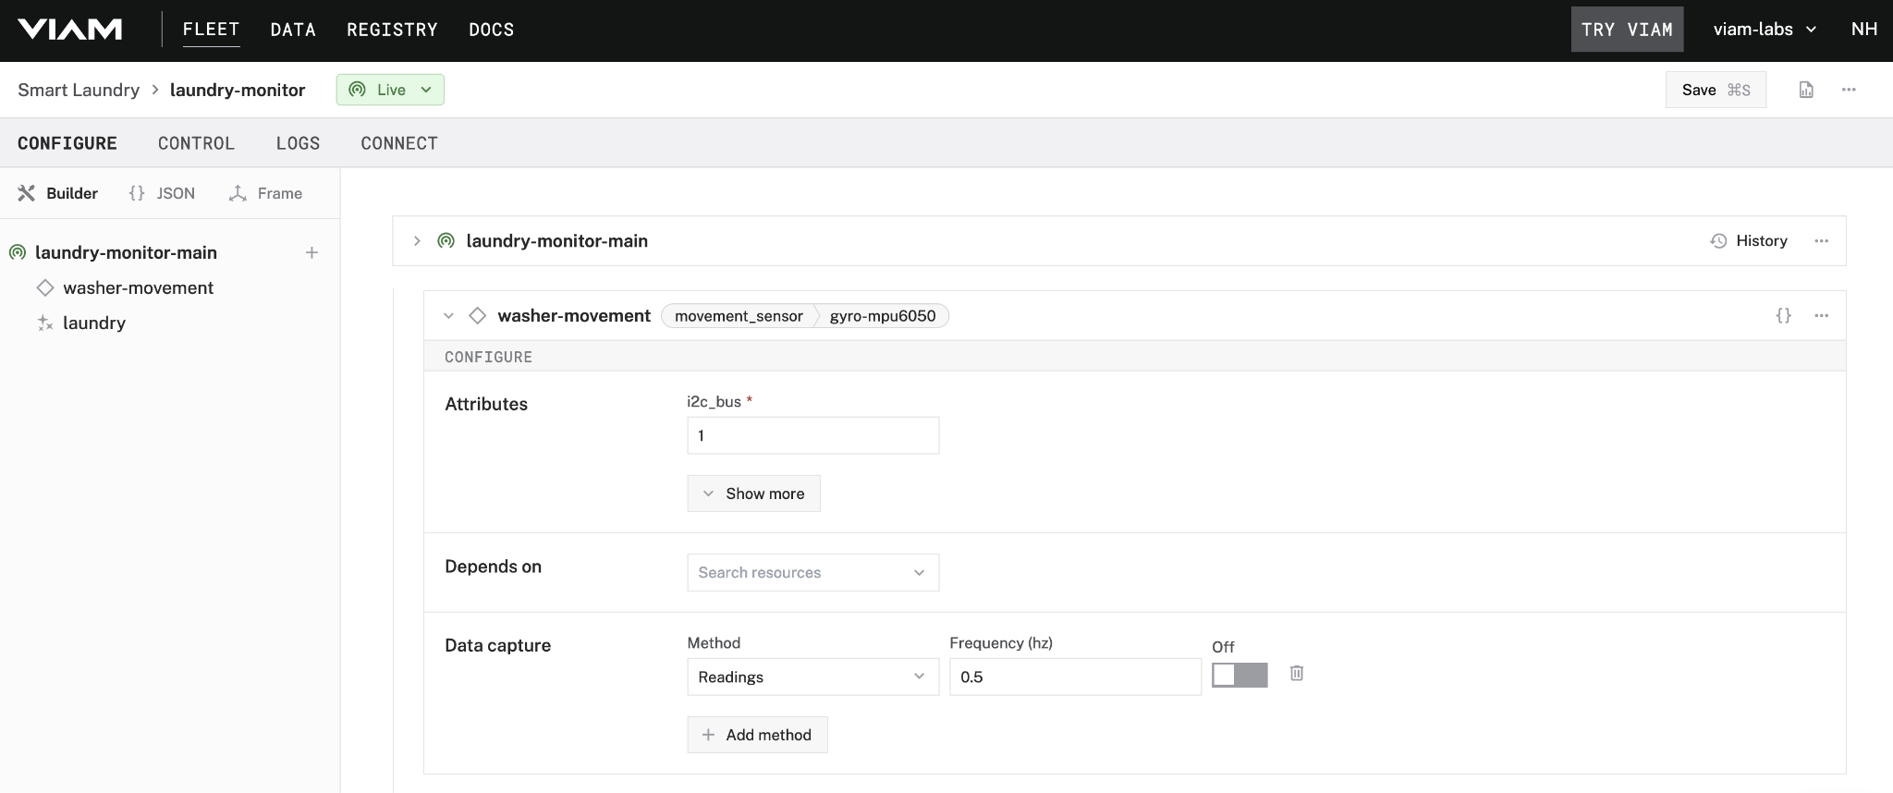Screen dimensions: 1893x793
Task: Collapse the washer-movement card
Action: pyautogui.click(x=448, y=315)
